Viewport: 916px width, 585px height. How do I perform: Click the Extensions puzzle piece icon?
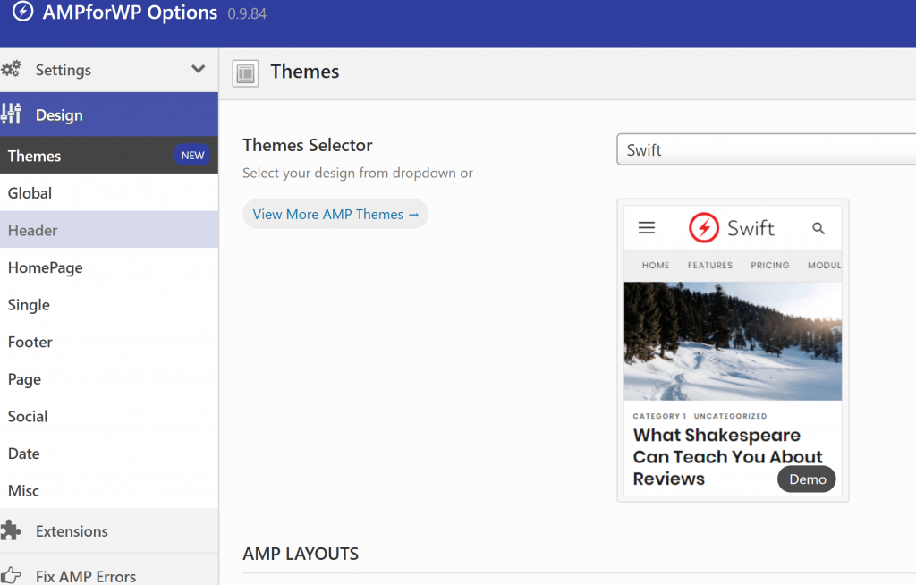click(x=11, y=530)
